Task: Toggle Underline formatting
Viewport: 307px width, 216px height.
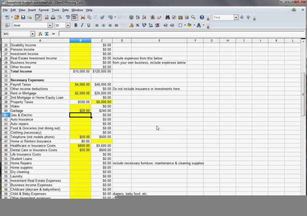Action: 89,25
